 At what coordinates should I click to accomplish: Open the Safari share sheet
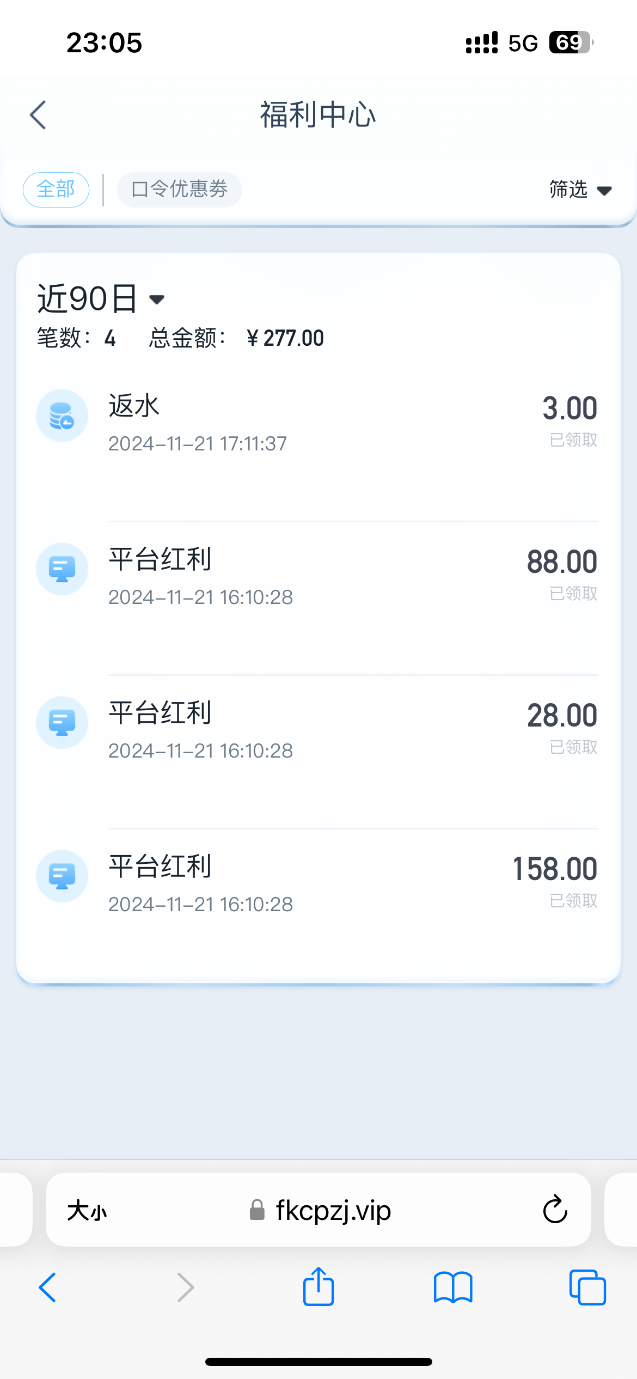318,1287
